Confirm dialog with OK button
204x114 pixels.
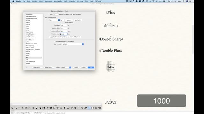point(91,67)
